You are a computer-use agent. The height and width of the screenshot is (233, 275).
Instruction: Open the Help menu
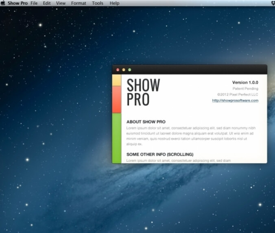115,3
